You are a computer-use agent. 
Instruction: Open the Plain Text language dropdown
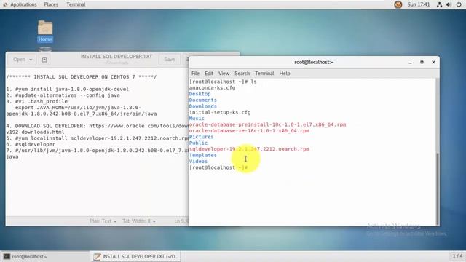(x=103, y=221)
